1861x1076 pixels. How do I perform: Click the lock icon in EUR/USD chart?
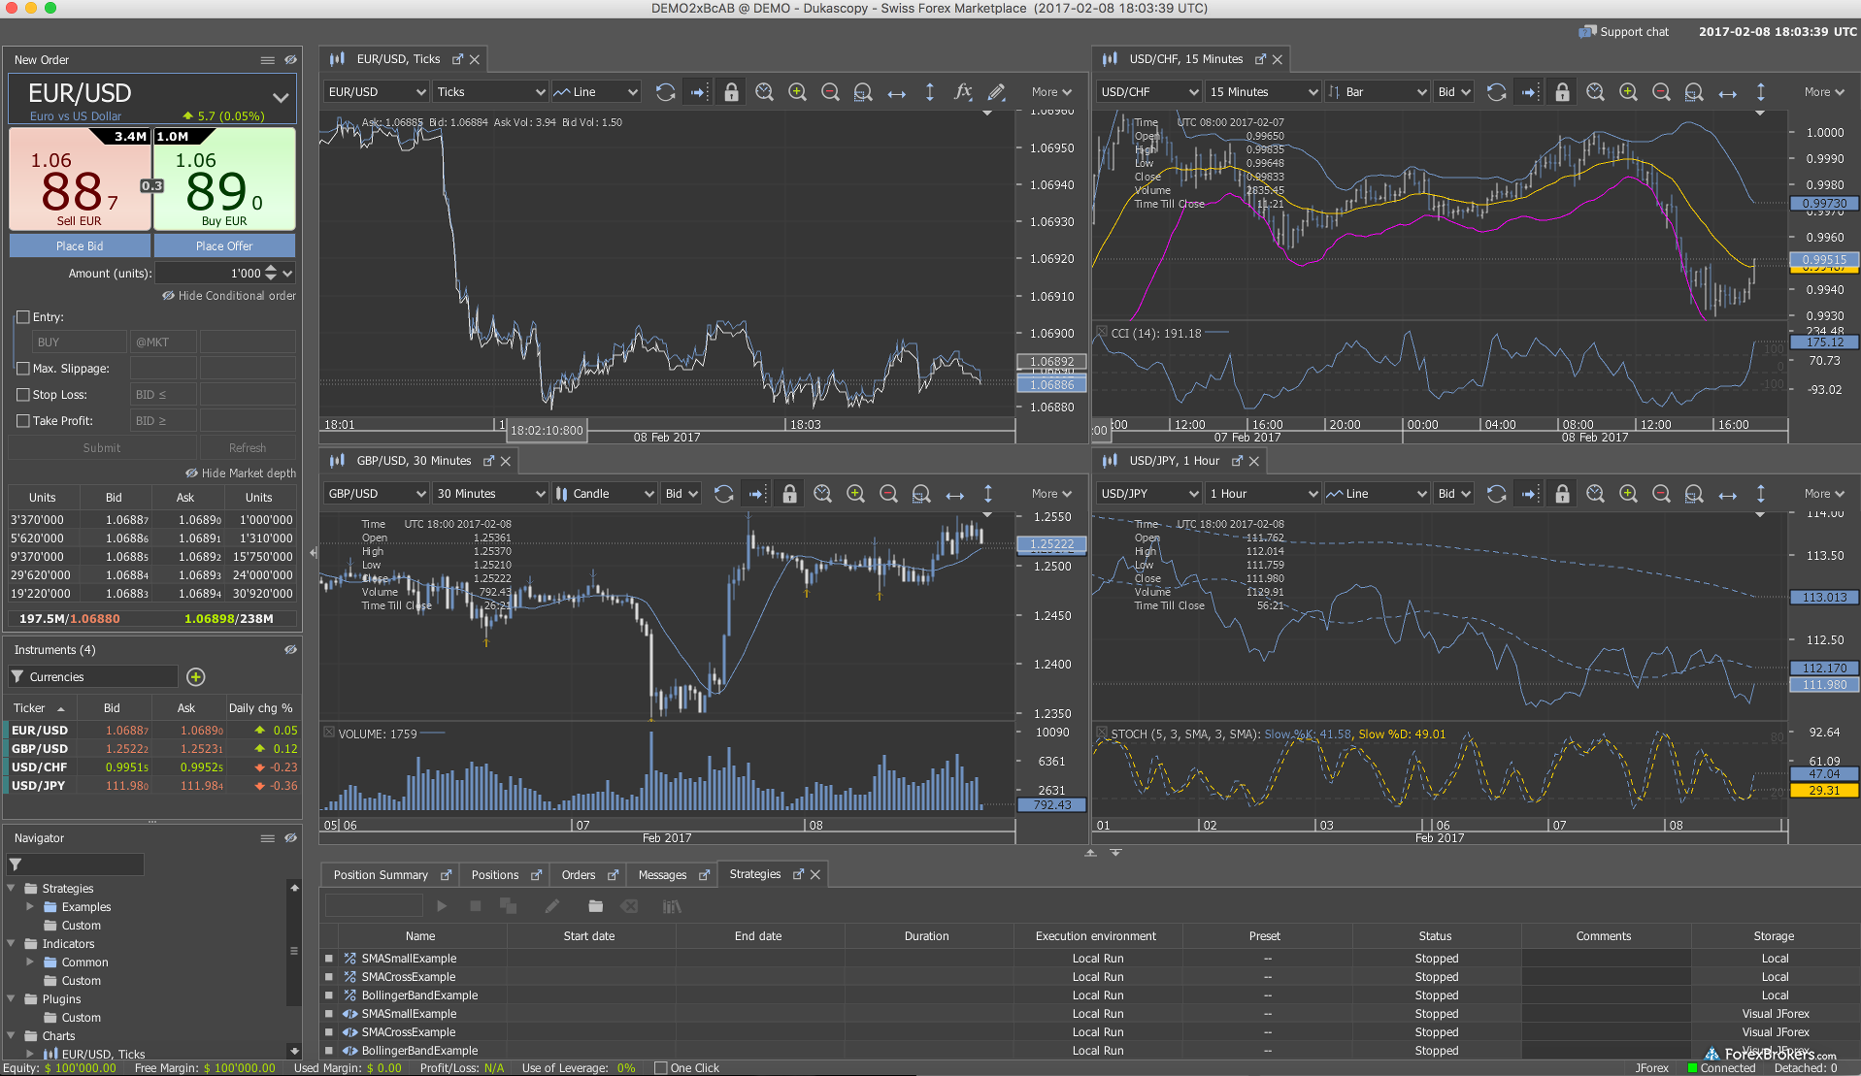click(x=731, y=92)
